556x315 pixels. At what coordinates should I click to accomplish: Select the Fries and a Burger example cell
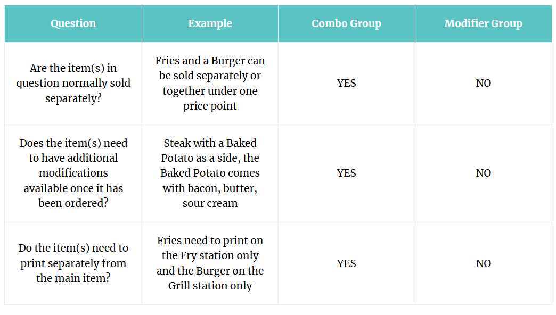click(x=210, y=84)
